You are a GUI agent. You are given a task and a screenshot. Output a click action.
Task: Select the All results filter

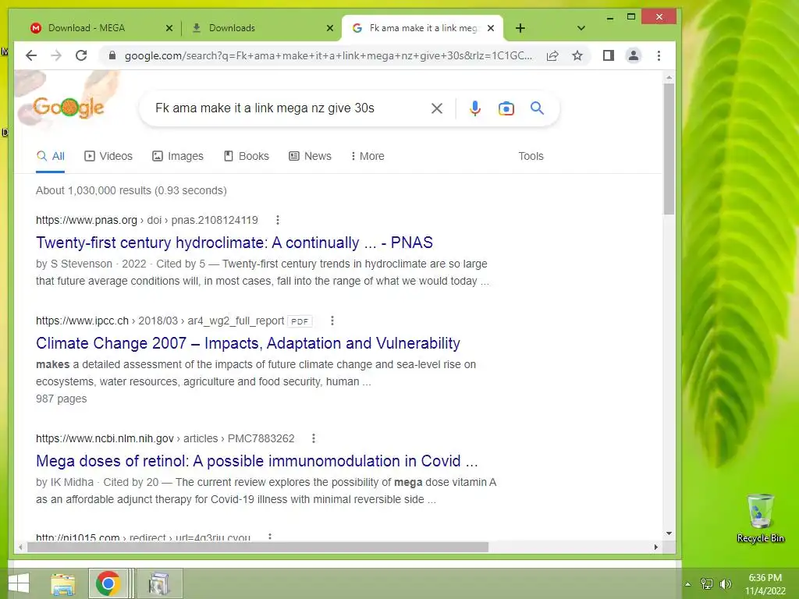(51, 156)
